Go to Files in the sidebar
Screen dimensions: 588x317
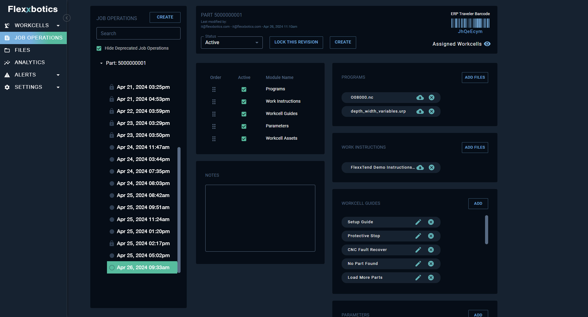(22, 50)
